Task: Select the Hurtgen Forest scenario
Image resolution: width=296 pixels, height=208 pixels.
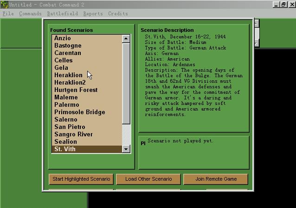Action: [x=87, y=90]
